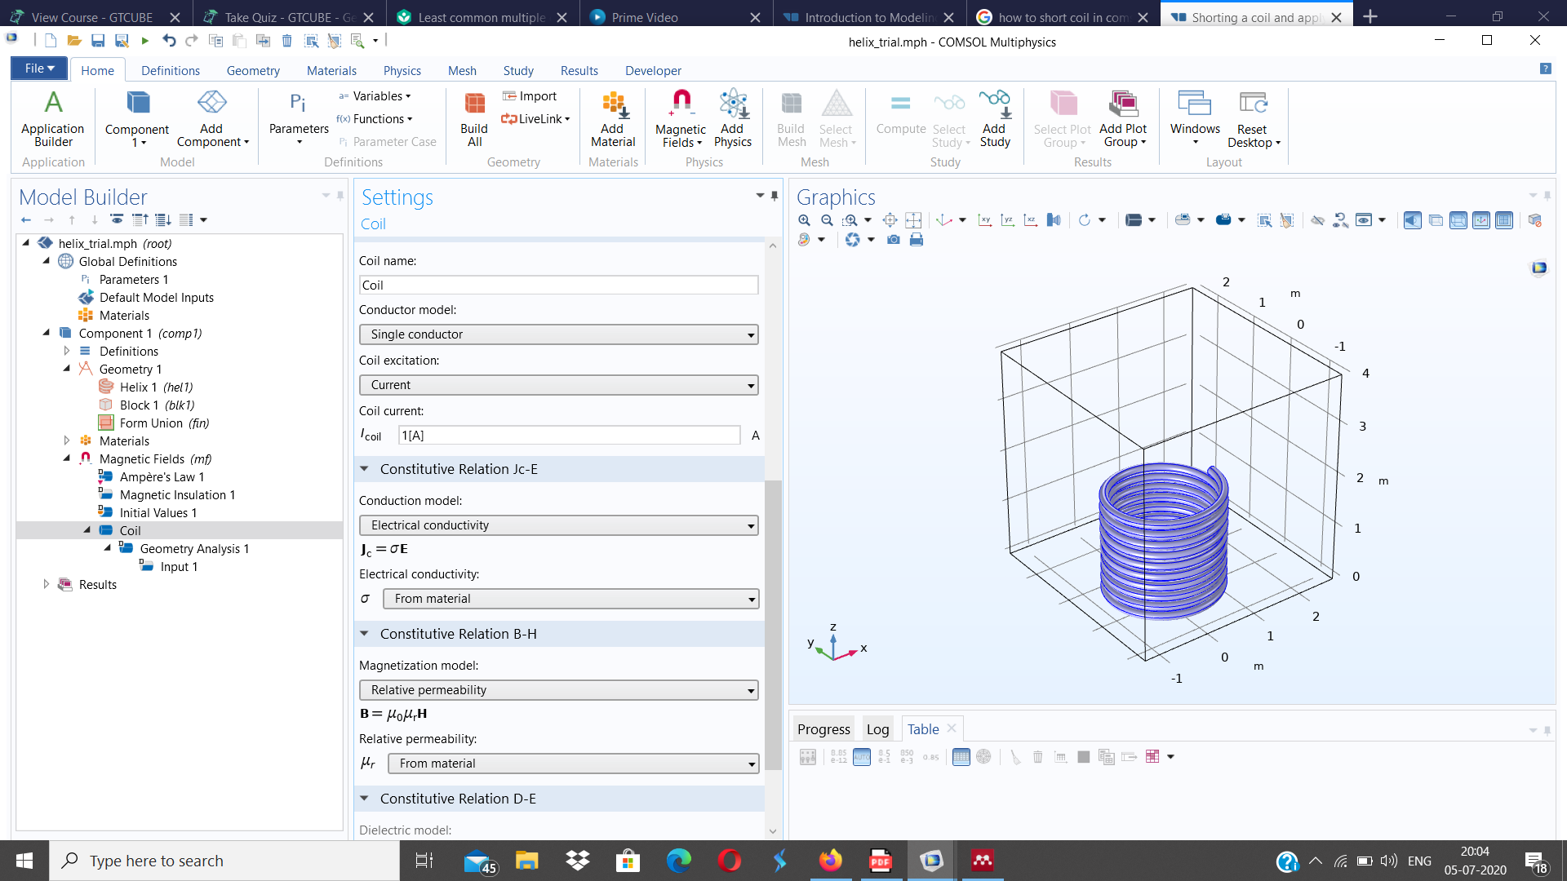Take a snapshot with camera icon

pyautogui.click(x=894, y=240)
